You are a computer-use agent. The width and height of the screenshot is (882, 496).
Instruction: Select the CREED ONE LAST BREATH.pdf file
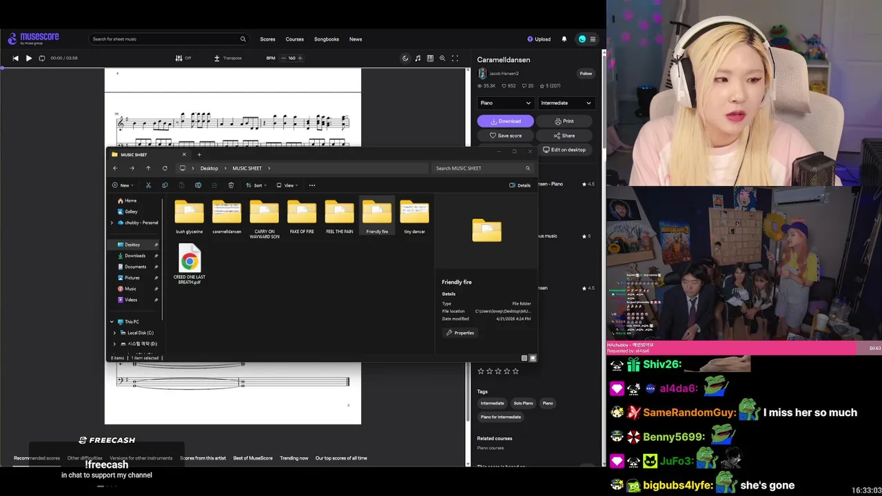coord(189,265)
